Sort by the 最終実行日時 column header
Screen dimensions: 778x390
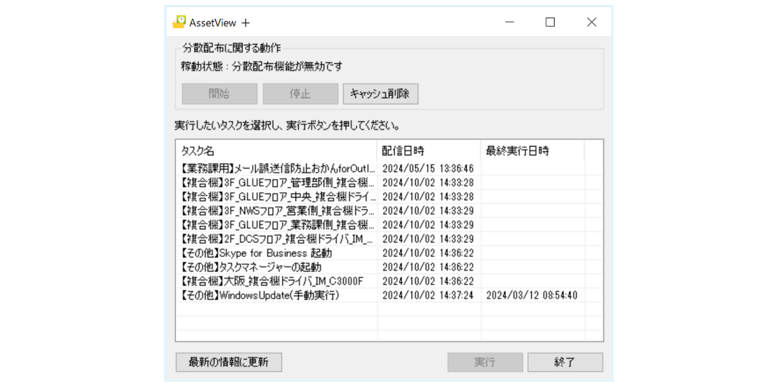click(532, 150)
